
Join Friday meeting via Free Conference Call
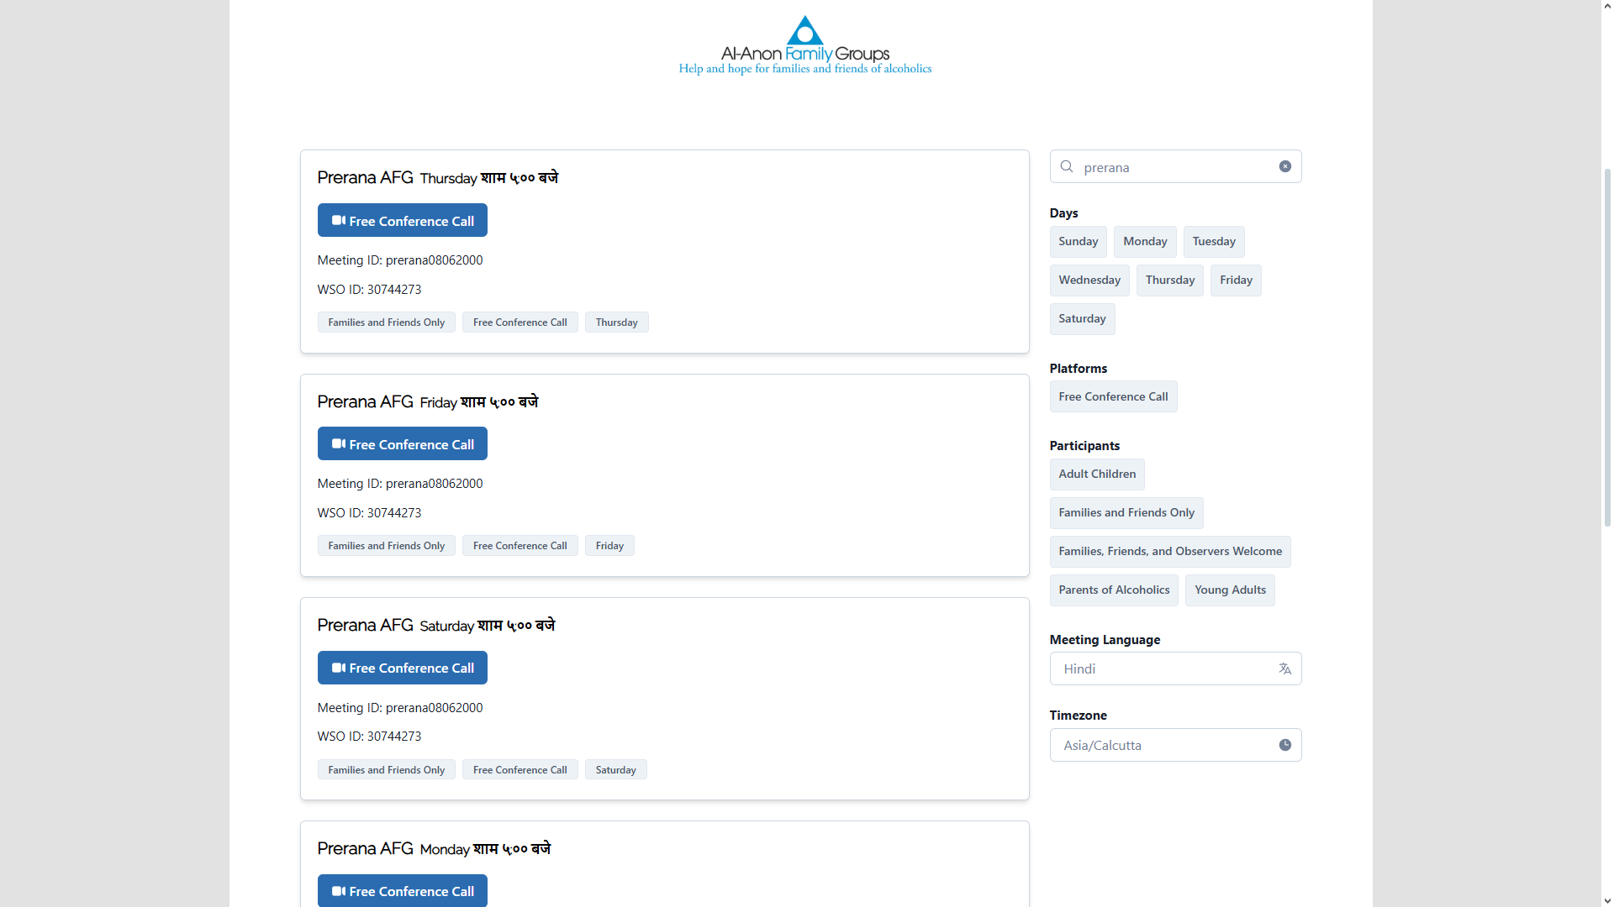point(403,444)
